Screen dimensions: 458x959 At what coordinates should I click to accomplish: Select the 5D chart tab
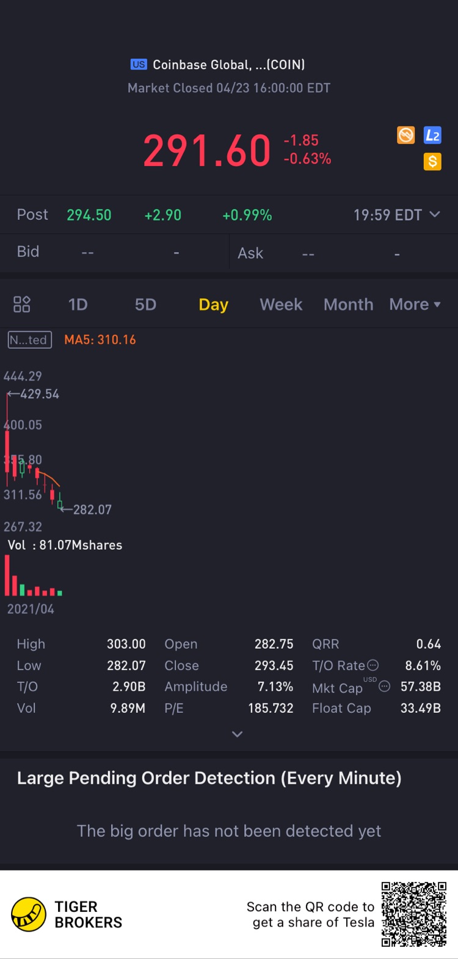(145, 304)
